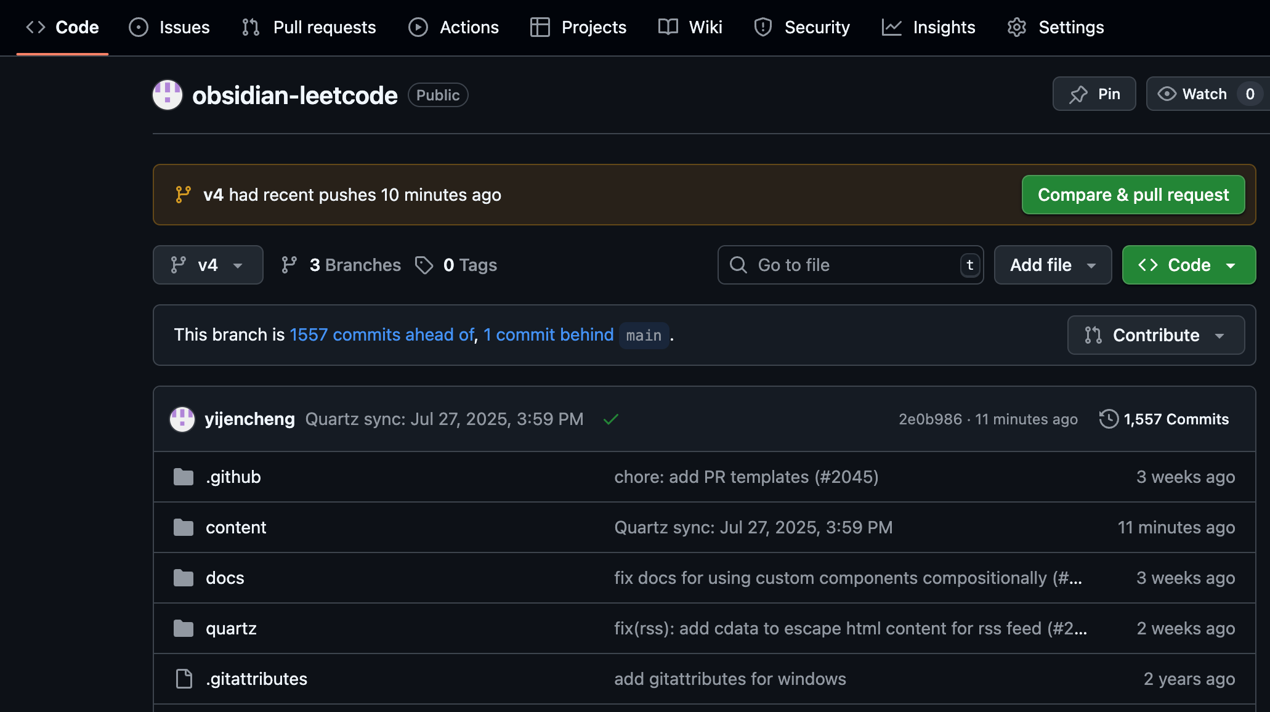Click the folder icon for quartz

[x=184, y=628]
